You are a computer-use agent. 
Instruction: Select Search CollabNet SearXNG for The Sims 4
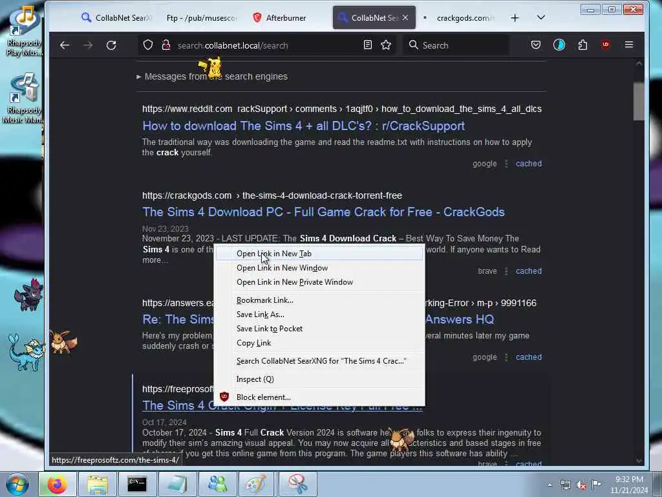tap(319, 361)
